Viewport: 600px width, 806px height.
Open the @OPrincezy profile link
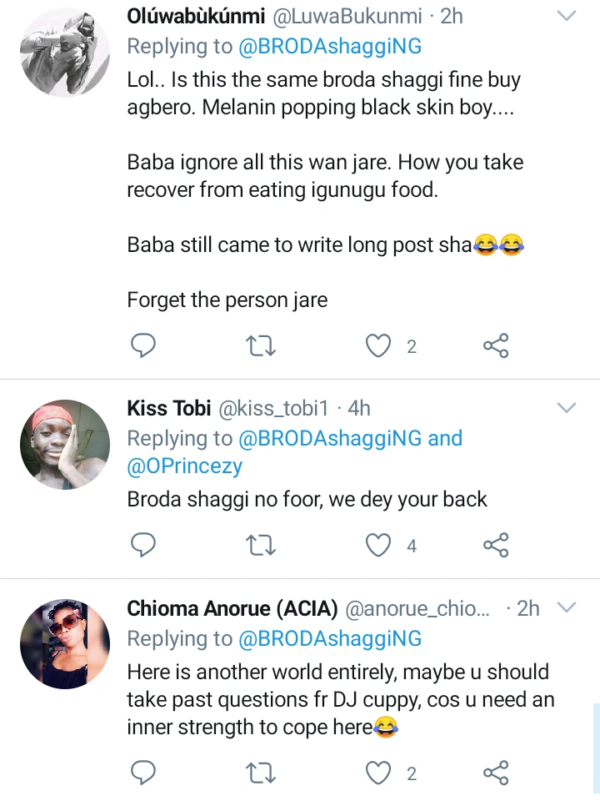[x=184, y=466]
